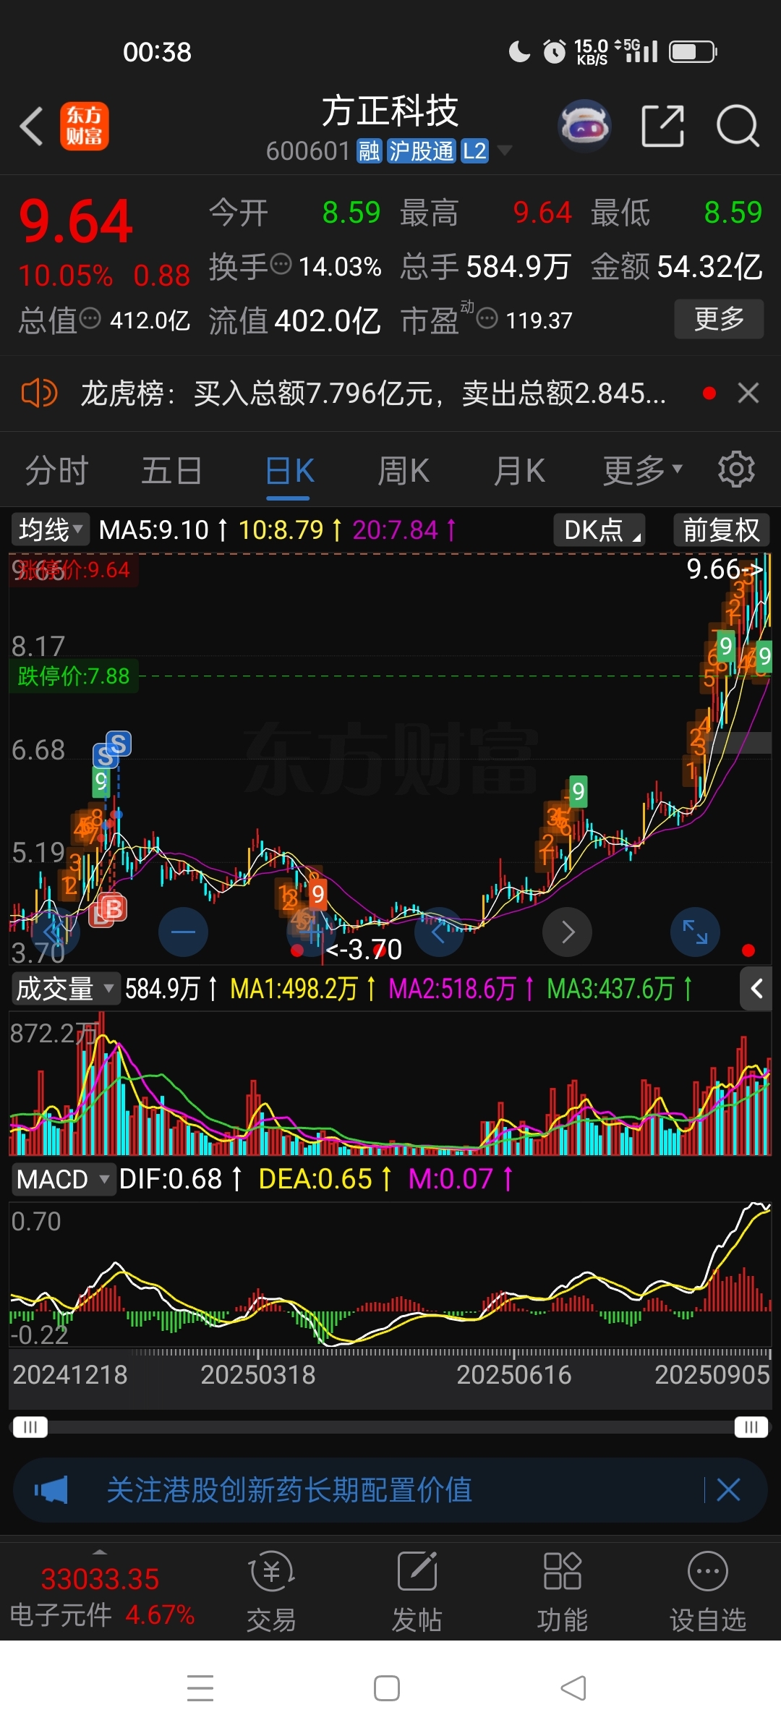Move chart right with right chevron circle
Screen dimensions: 781x1736
click(x=568, y=932)
